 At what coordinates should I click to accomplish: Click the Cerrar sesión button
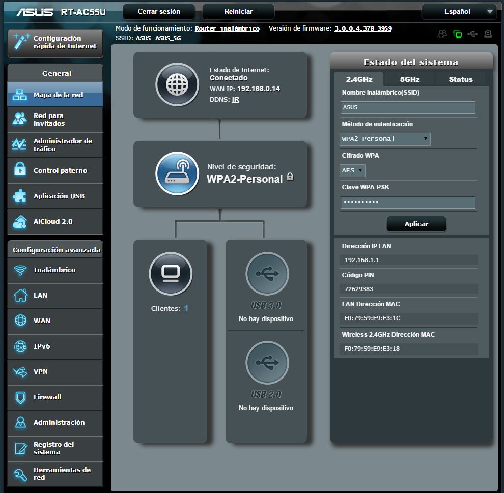(x=159, y=12)
